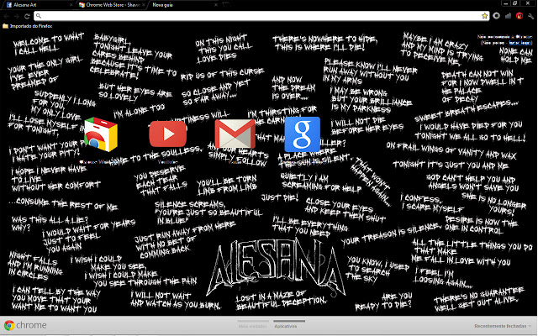Image resolution: width=538 pixels, height=336 pixels.
Task: Switch to the Alesana Art tab
Action: point(37,5)
